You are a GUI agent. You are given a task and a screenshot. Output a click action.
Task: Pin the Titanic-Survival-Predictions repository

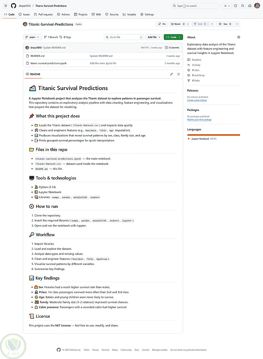coord(162,24)
